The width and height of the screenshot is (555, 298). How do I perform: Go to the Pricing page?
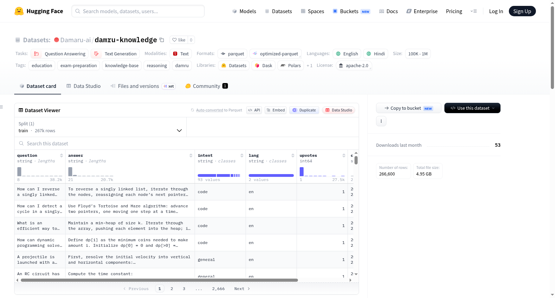point(454,11)
